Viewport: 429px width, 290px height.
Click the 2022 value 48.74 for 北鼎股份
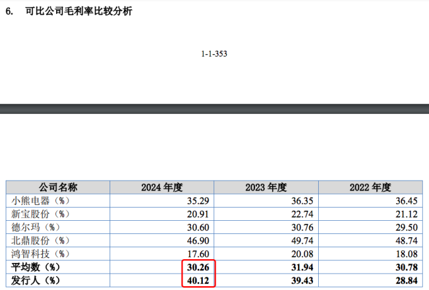(406, 240)
